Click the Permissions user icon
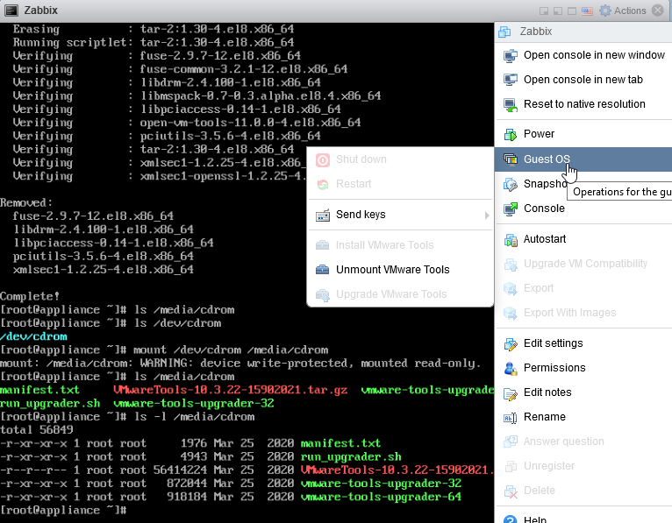Screen dimensions: 672x523 510,369
